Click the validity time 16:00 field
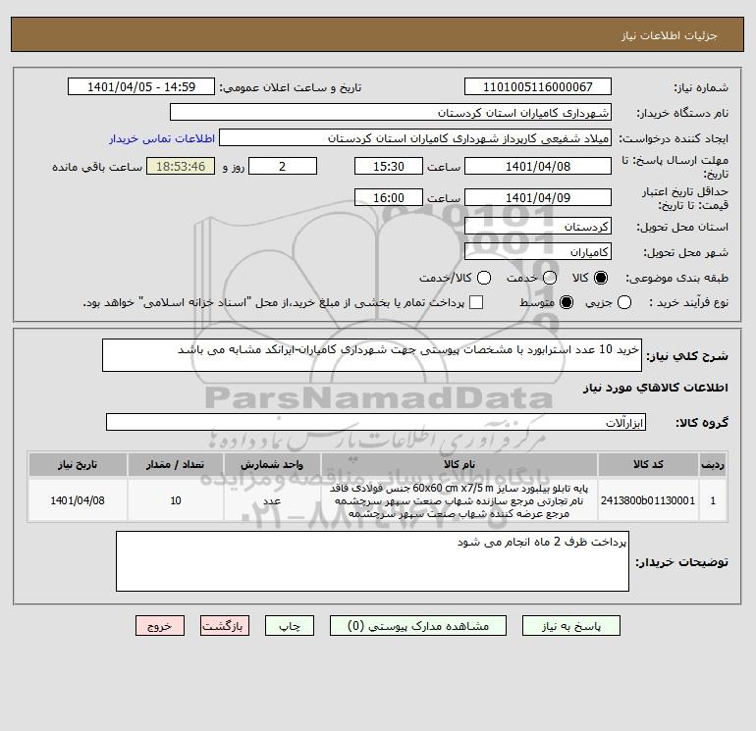Image resolution: width=756 pixels, height=731 pixels. tap(389, 197)
